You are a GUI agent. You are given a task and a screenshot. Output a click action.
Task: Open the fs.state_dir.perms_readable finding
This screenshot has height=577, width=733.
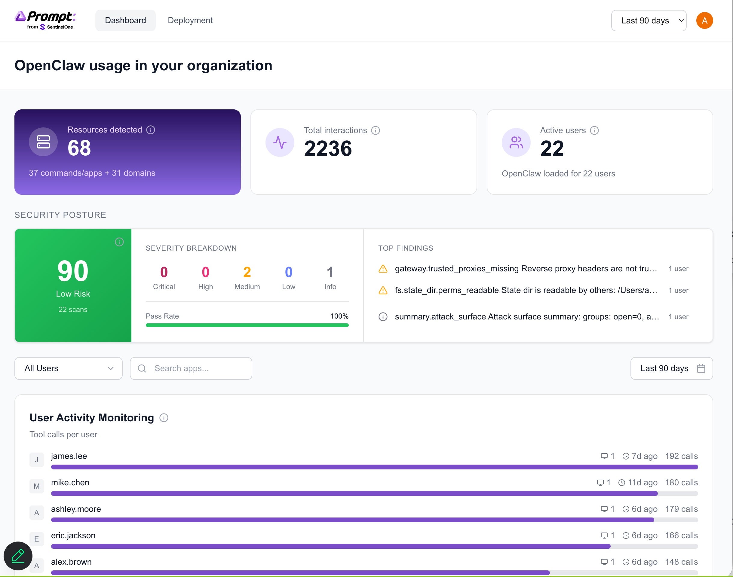pos(526,290)
